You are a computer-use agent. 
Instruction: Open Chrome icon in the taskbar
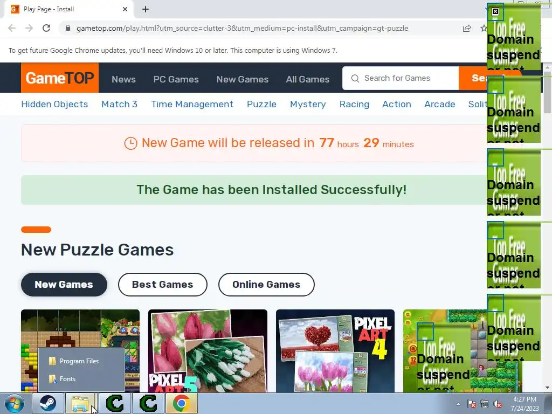coord(182,403)
